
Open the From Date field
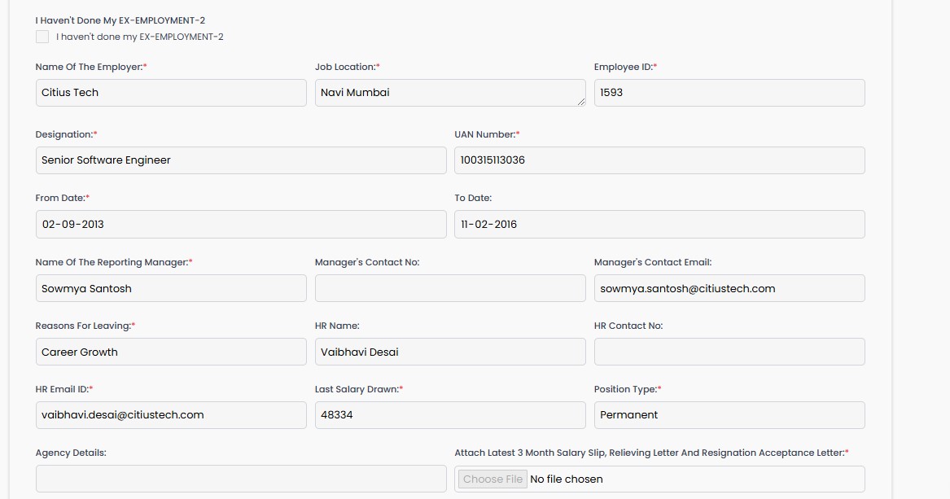point(241,225)
